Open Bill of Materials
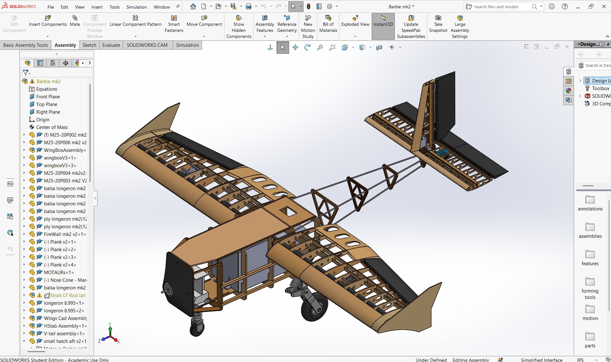 (328, 24)
